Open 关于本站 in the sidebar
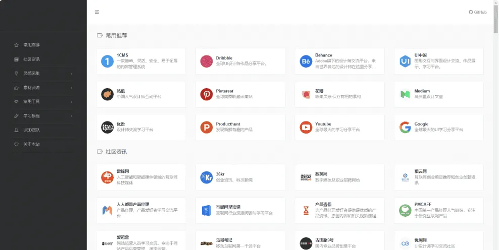This screenshot has height=250, width=499. click(31, 144)
